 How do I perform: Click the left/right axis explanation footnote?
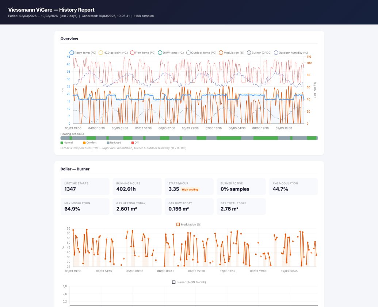click(123, 148)
